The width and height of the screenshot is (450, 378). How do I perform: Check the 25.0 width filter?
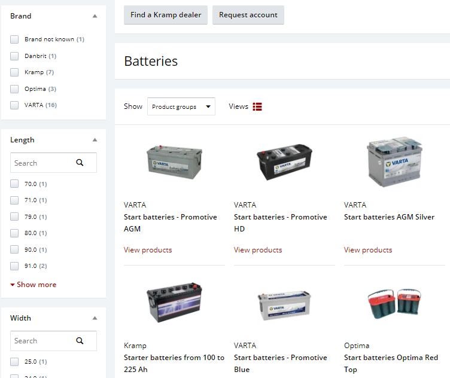(14, 362)
